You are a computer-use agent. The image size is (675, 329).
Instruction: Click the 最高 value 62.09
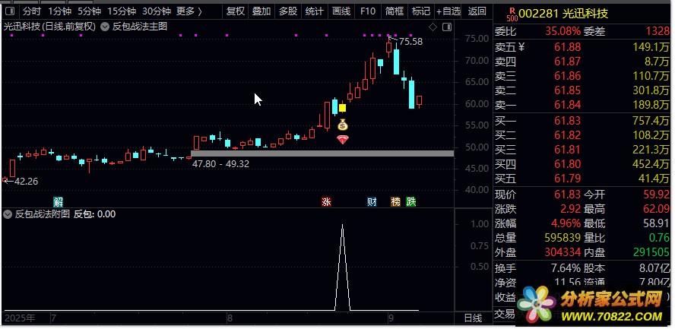(x=657, y=210)
